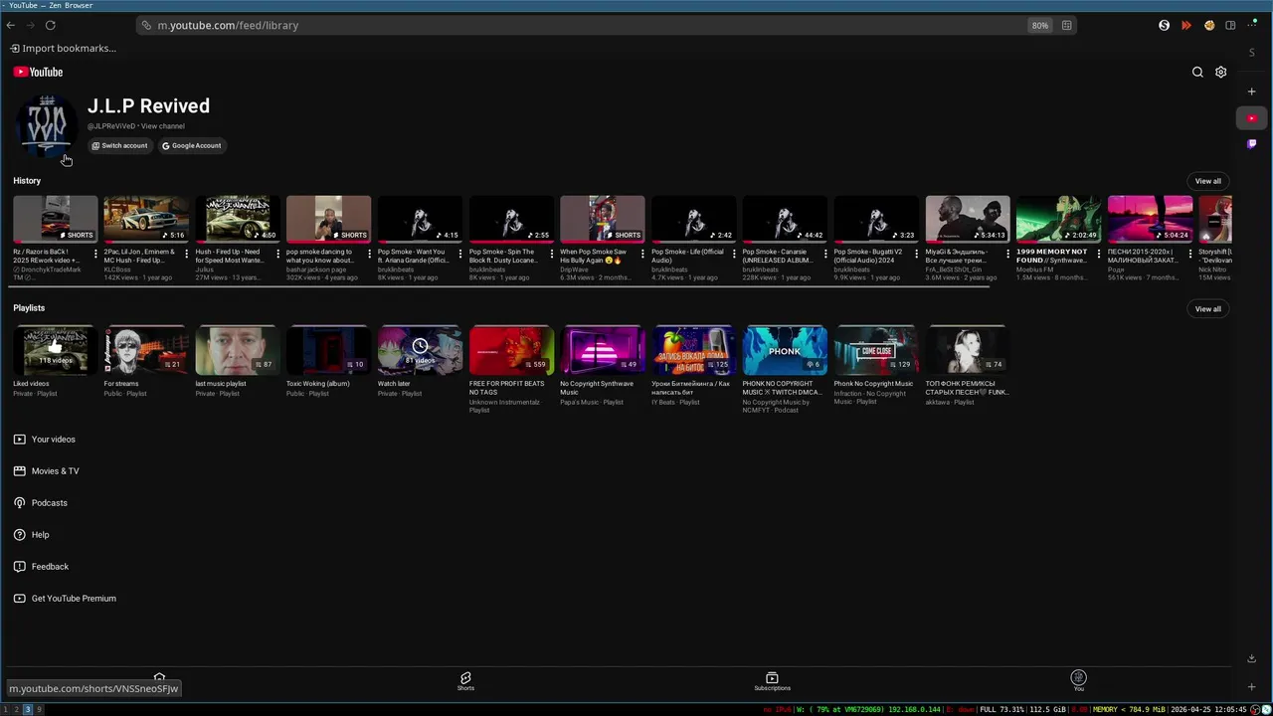1273x716 pixels.
Task: Click View all next to History
Action: click(x=1208, y=181)
